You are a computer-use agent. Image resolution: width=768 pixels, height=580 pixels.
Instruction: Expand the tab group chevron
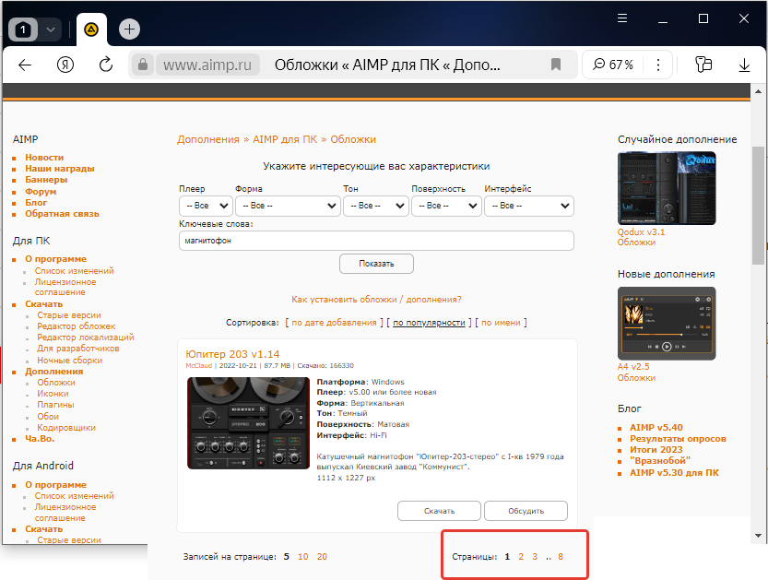51,30
